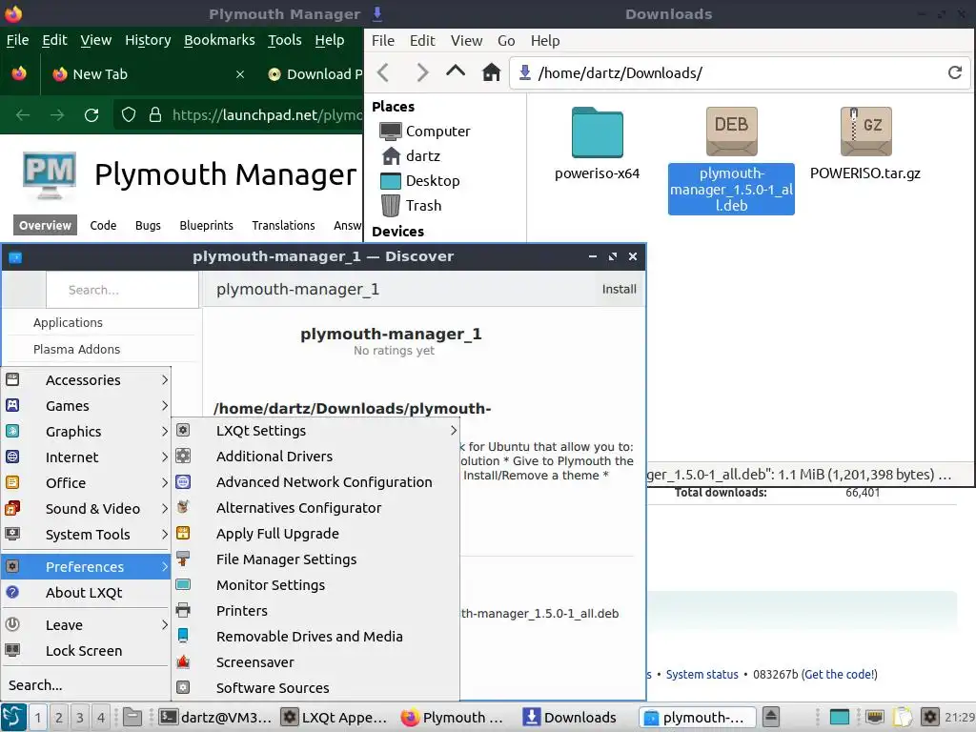
Task: Select About LXQt in the menu
Action: [87, 593]
